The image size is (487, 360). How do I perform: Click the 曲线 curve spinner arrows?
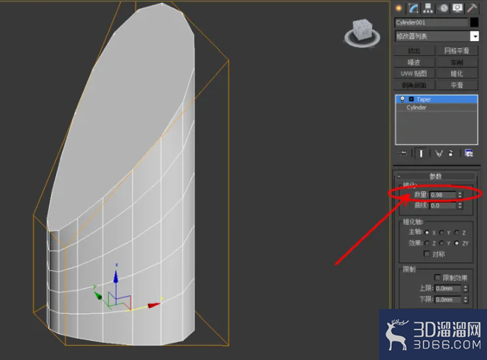click(460, 206)
